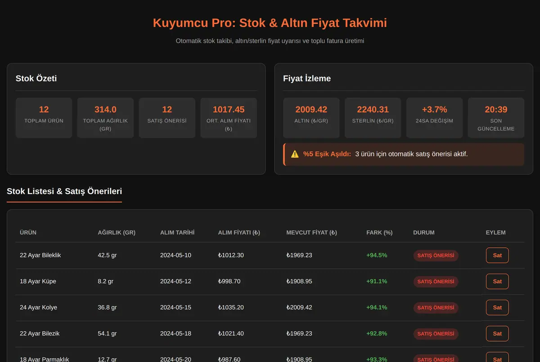Click the 2024-05-18 purchase date

(x=175, y=333)
